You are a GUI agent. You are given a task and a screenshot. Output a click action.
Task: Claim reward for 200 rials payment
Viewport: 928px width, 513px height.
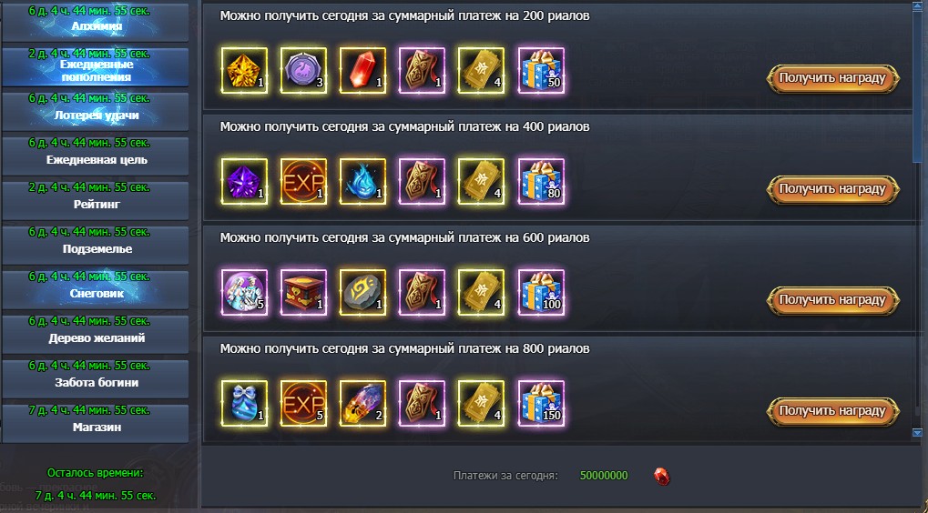[x=832, y=78]
